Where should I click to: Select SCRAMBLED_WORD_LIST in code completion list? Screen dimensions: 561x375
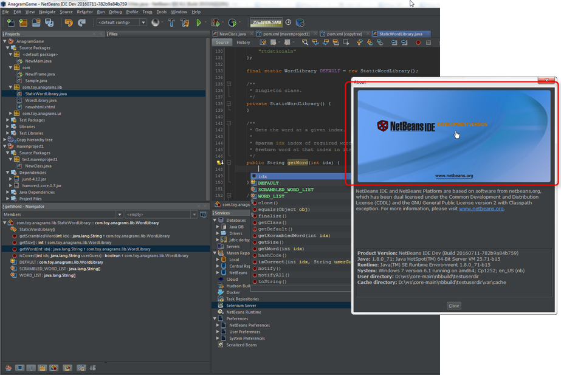(286, 190)
